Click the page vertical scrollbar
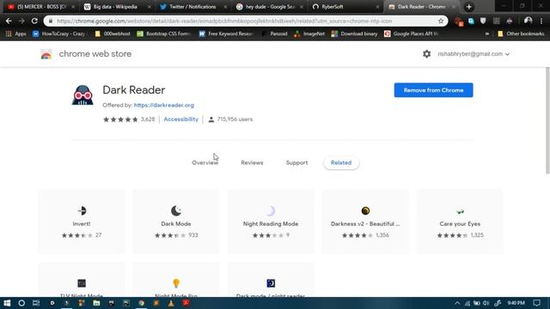Screen dimensions: 550x309 coord(547,120)
